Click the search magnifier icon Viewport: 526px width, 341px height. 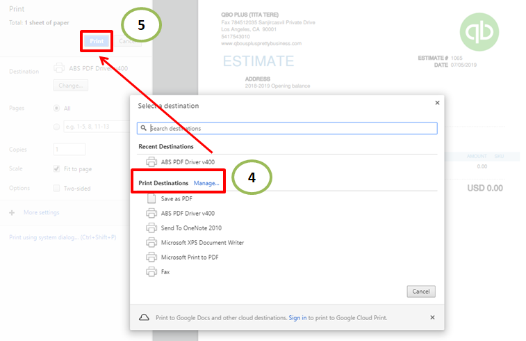(144, 128)
